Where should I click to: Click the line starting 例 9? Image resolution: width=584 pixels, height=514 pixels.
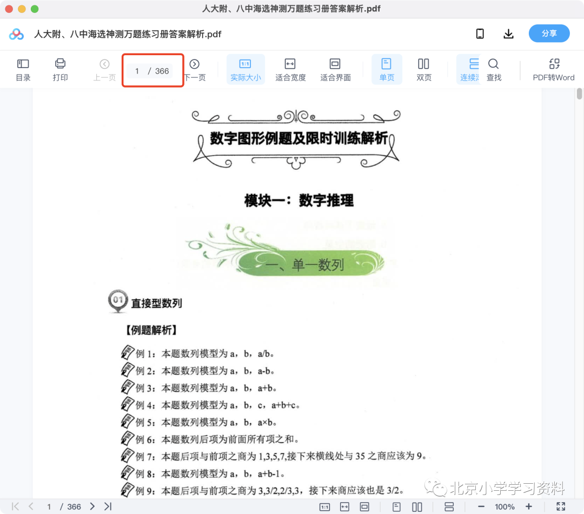[x=263, y=490]
